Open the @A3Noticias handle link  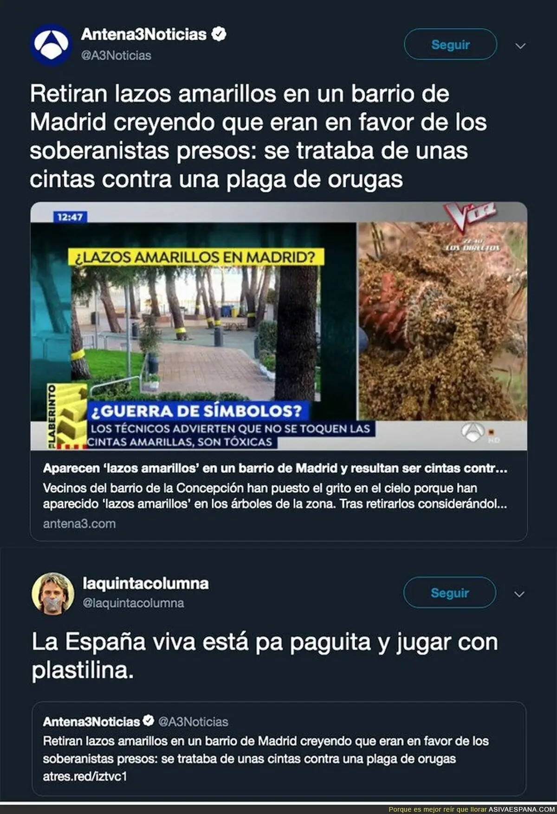click(116, 55)
